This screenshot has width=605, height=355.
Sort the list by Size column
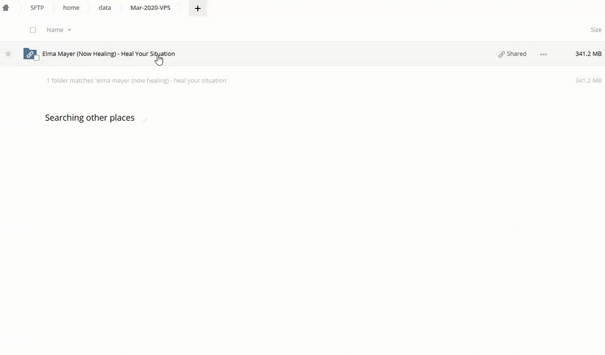(x=596, y=30)
